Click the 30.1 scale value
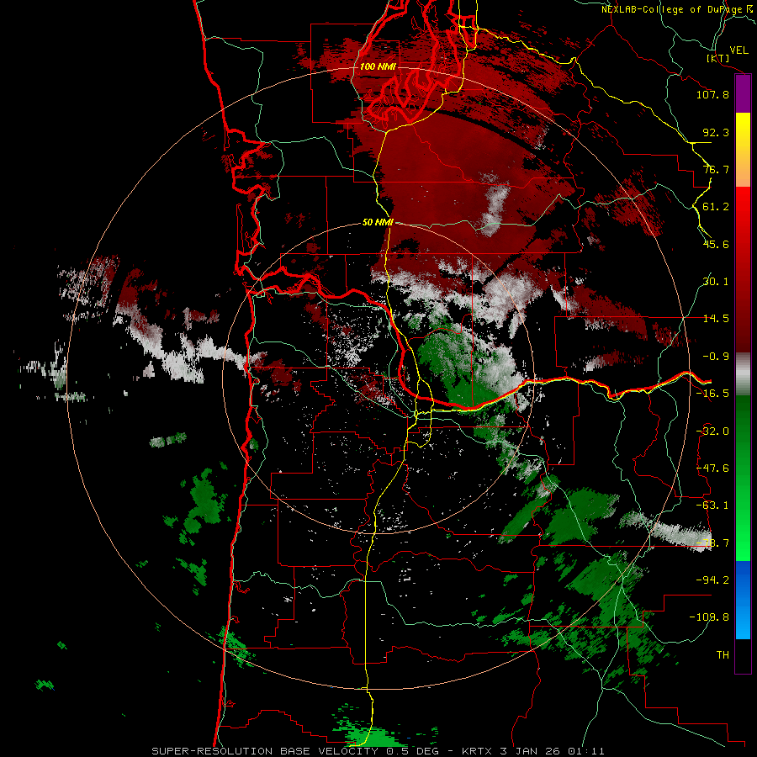Image resolution: width=757 pixels, height=757 pixels. [716, 282]
